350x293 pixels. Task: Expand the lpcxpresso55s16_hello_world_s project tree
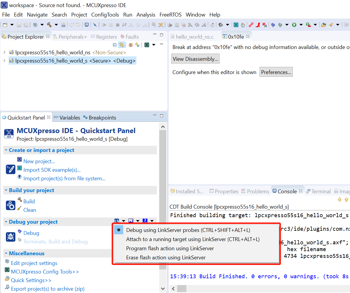coord(4,61)
